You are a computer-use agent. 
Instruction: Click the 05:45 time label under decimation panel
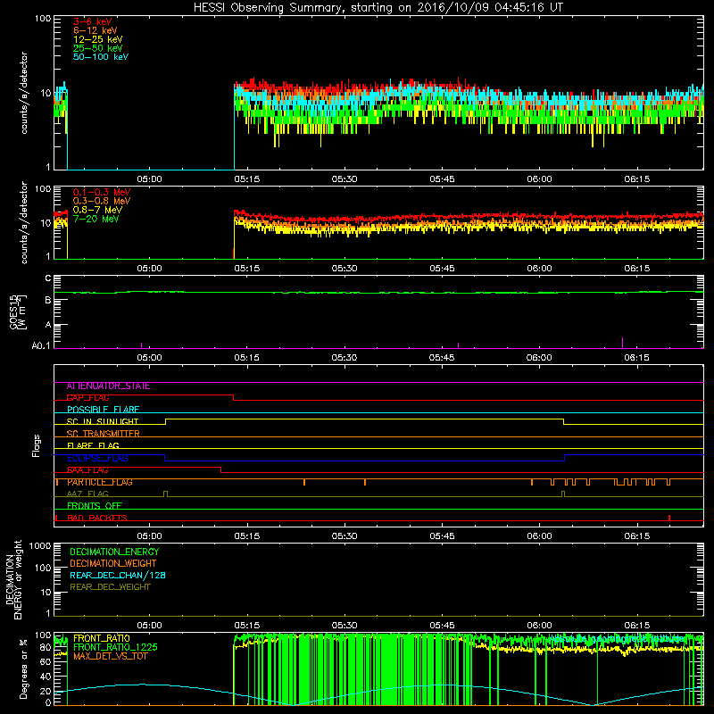[442, 626]
